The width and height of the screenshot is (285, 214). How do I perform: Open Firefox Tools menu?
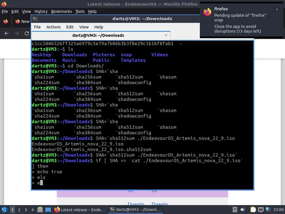coord(80,11)
